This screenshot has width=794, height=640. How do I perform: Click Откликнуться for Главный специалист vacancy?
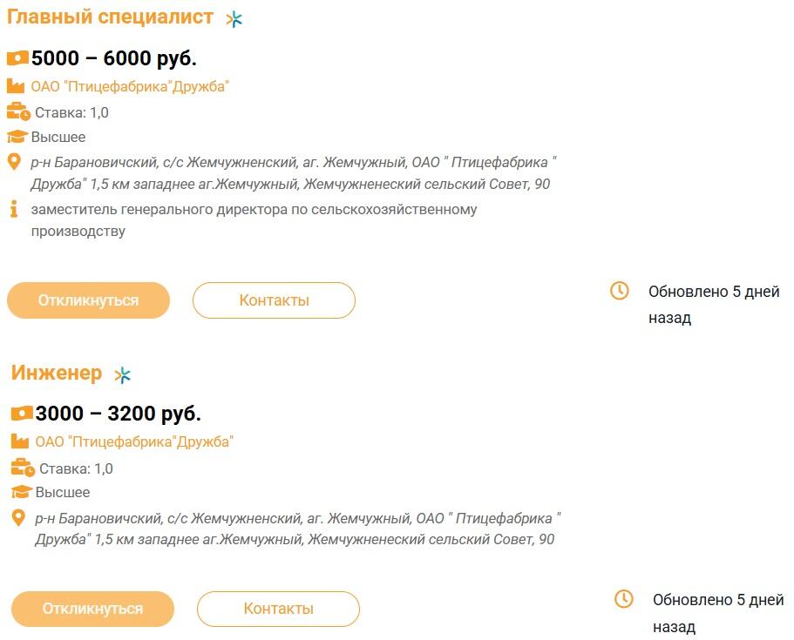[88, 300]
